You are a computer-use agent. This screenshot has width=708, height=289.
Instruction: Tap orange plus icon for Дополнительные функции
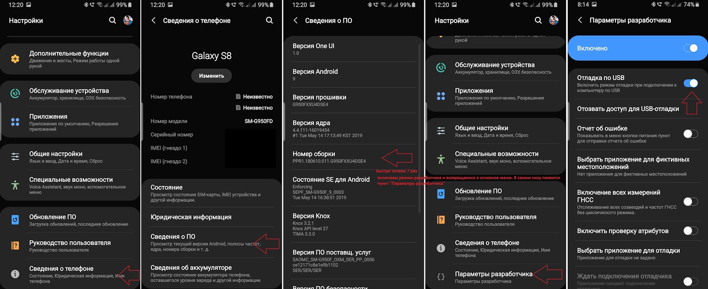point(15,59)
